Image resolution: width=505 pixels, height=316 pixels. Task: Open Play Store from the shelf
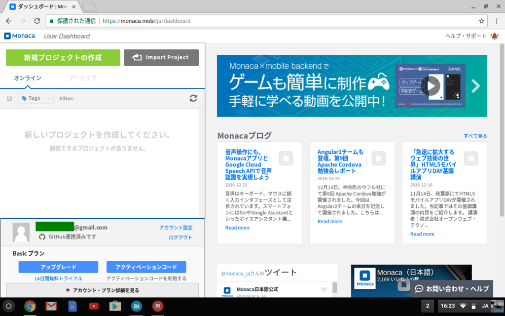click(x=115, y=306)
